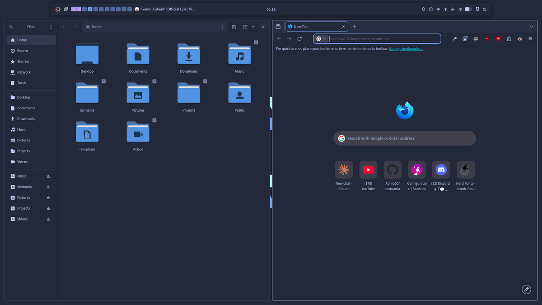
Task: Eject the Pictures mount in sidebar
Action: 48,197
